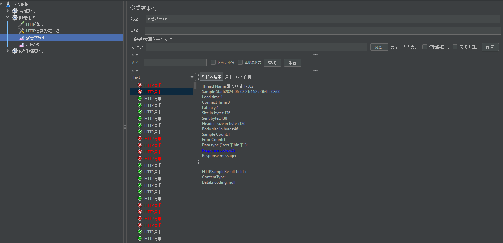
Task: Click the Size in bytes:176 line
Action: [216, 113]
